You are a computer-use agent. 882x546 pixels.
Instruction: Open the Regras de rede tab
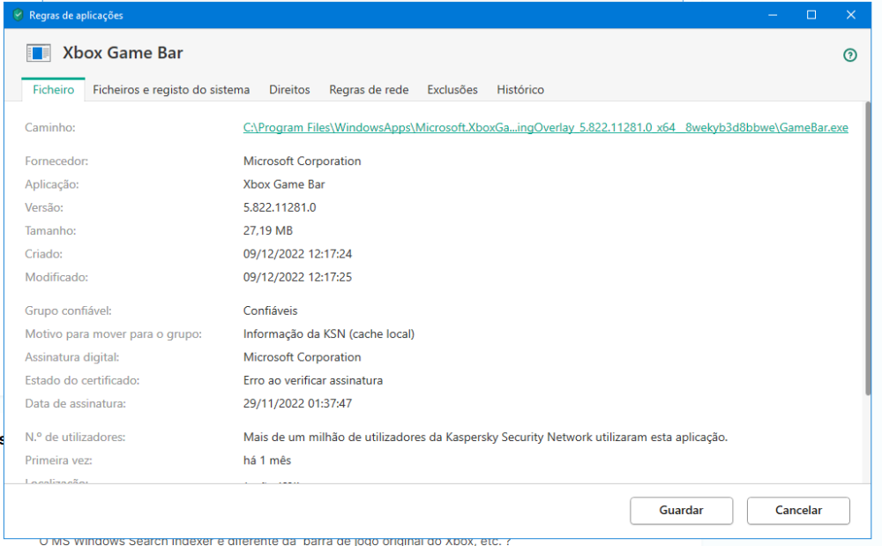pos(369,89)
